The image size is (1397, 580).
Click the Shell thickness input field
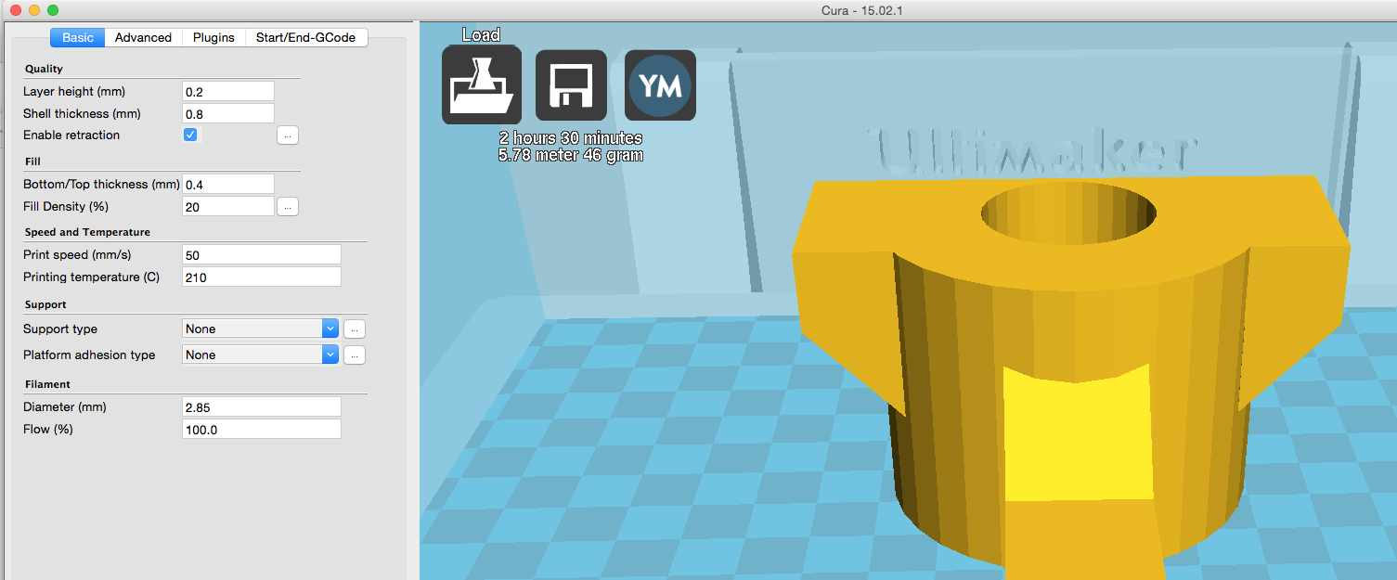coord(228,113)
